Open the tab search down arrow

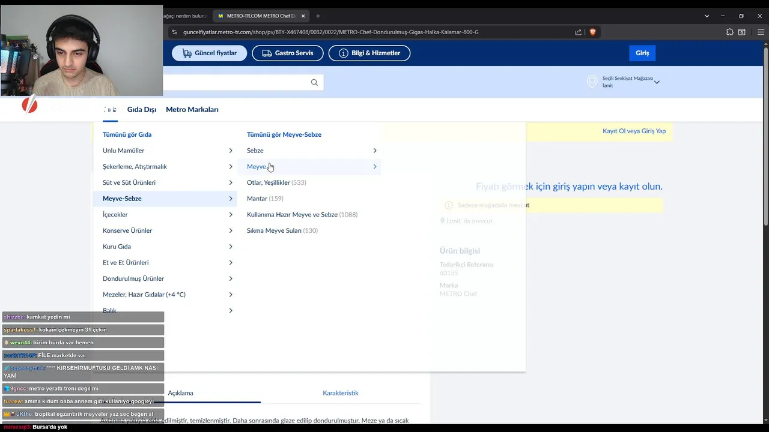click(707, 16)
